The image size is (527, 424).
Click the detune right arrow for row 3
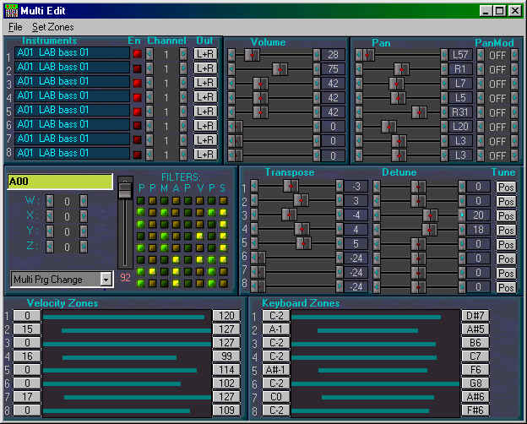pos(462,215)
